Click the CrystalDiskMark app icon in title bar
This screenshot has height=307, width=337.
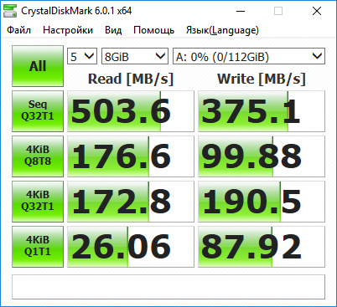click(9, 11)
